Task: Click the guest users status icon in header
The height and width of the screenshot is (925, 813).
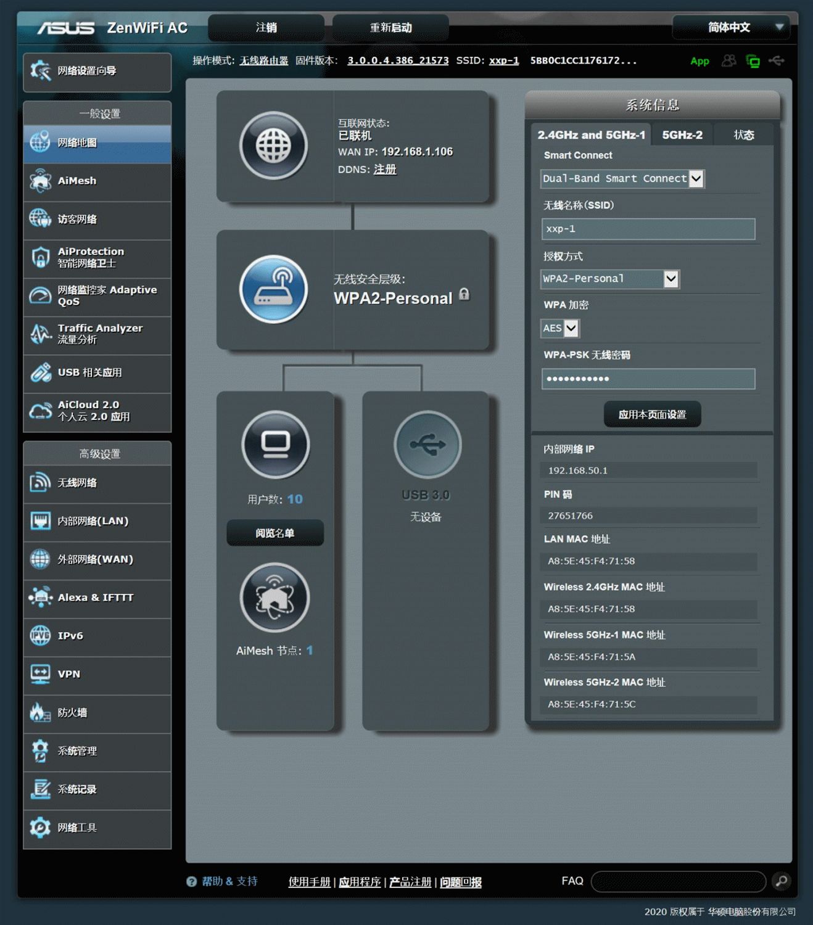Action: pyautogui.click(x=728, y=60)
